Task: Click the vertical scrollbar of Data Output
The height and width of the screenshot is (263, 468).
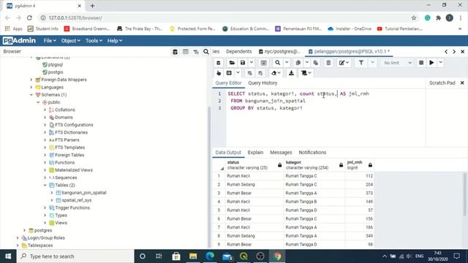Action: click(464, 194)
